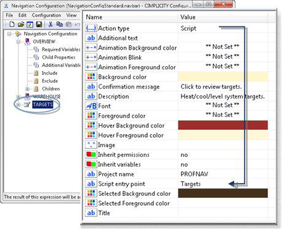
Task: Select the OVERVIEW tree item
Action: tap(44, 42)
